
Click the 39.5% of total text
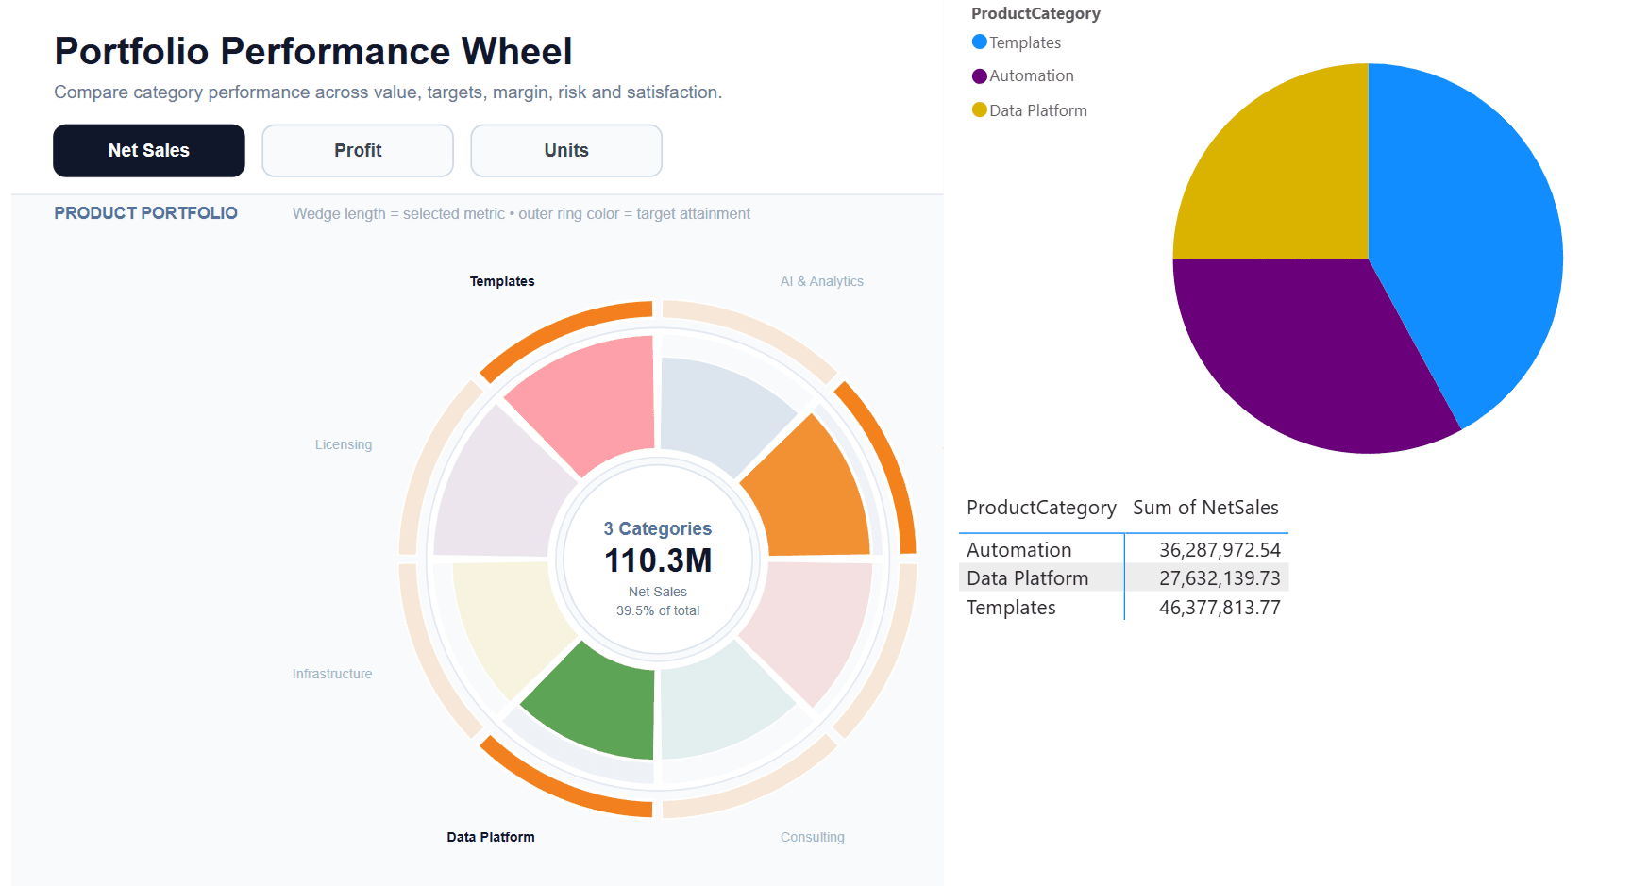(658, 610)
